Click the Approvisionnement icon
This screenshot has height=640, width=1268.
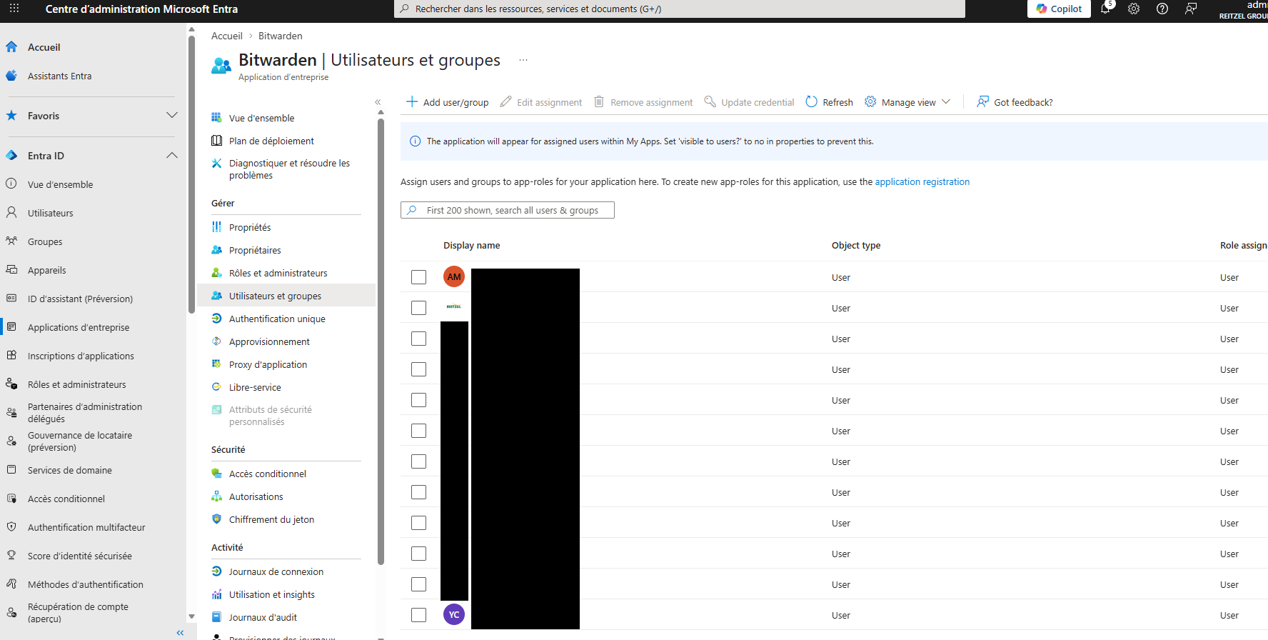[217, 341]
